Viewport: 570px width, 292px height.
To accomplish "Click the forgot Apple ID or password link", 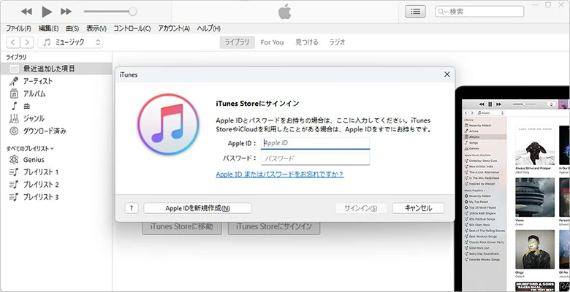I will (280, 174).
